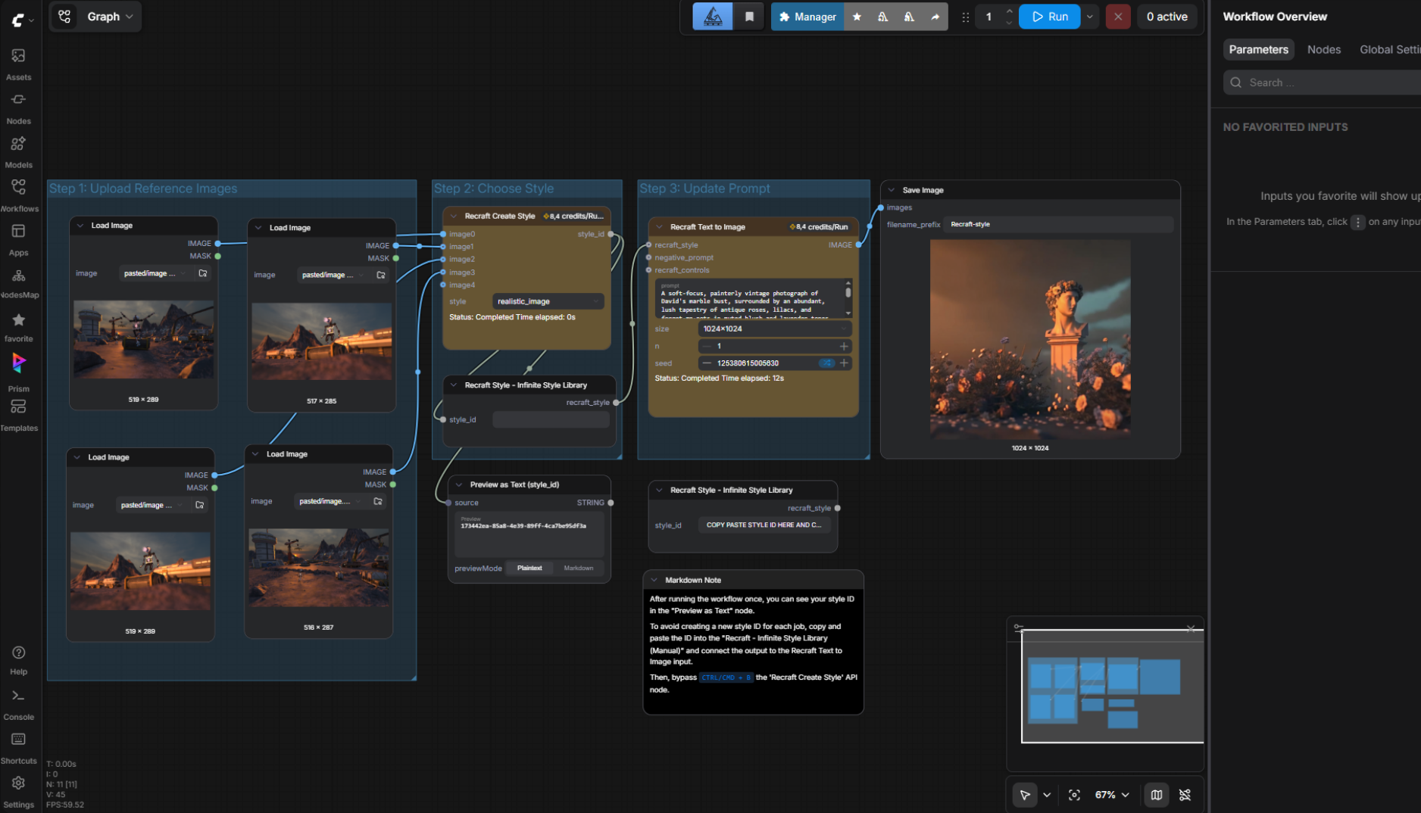Open the NodesMap sidebar icon
The image size is (1421, 813).
[x=18, y=283]
